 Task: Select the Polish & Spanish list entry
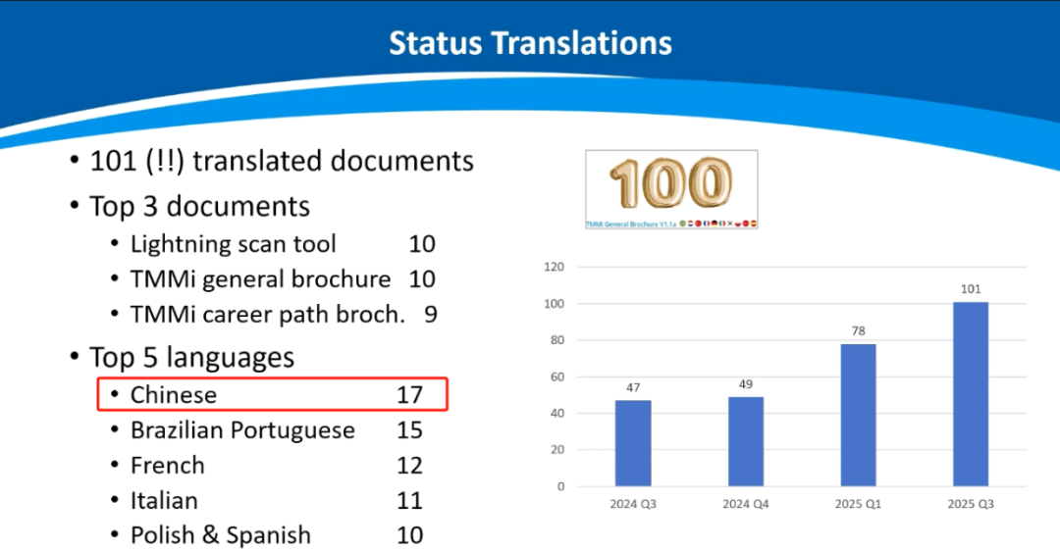pos(221,536)
